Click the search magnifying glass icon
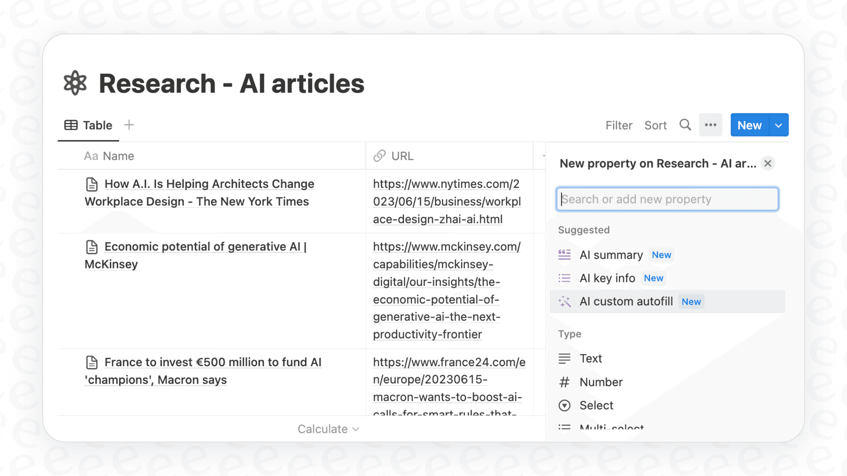This screenshot has height=476, width=847. pyautogui.click(x=685, y=125)
